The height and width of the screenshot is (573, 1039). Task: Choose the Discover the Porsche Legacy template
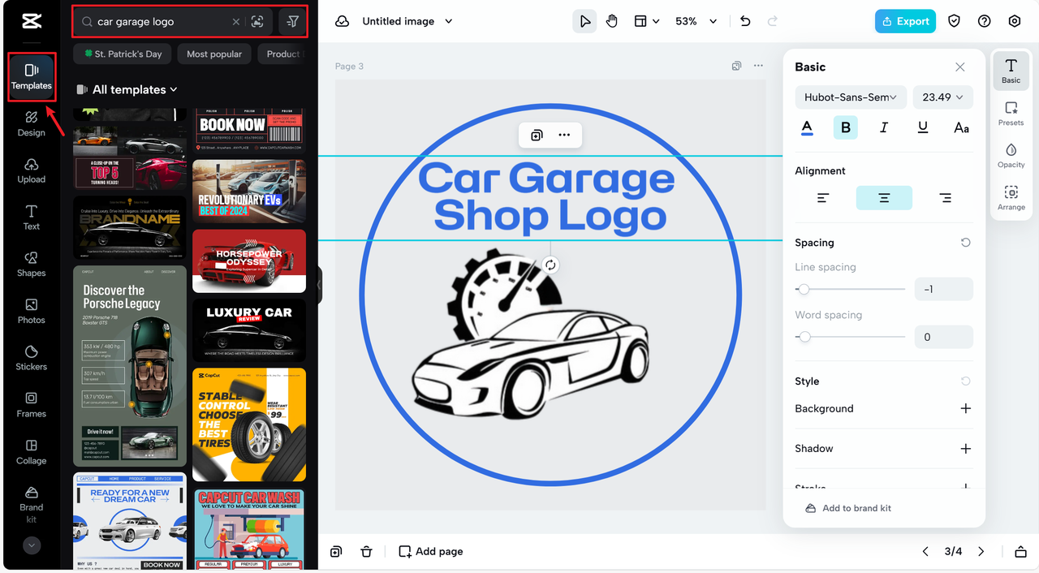[x=130, y=366]
